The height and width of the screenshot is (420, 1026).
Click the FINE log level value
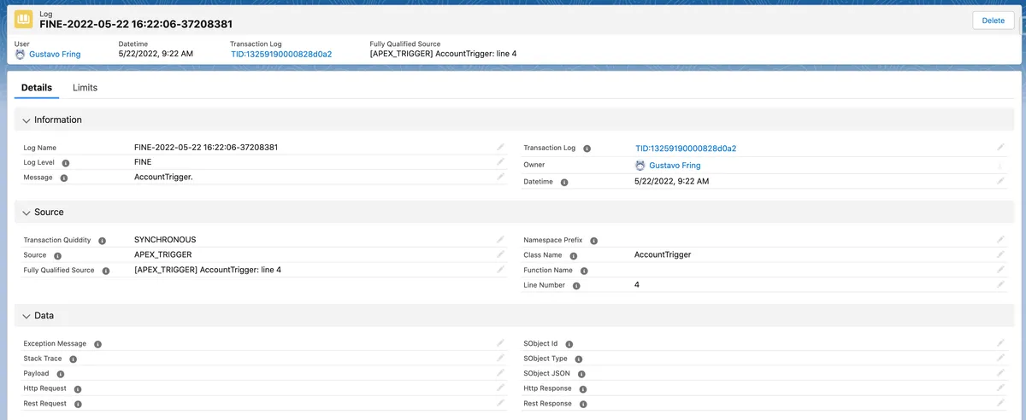[143, 162]
